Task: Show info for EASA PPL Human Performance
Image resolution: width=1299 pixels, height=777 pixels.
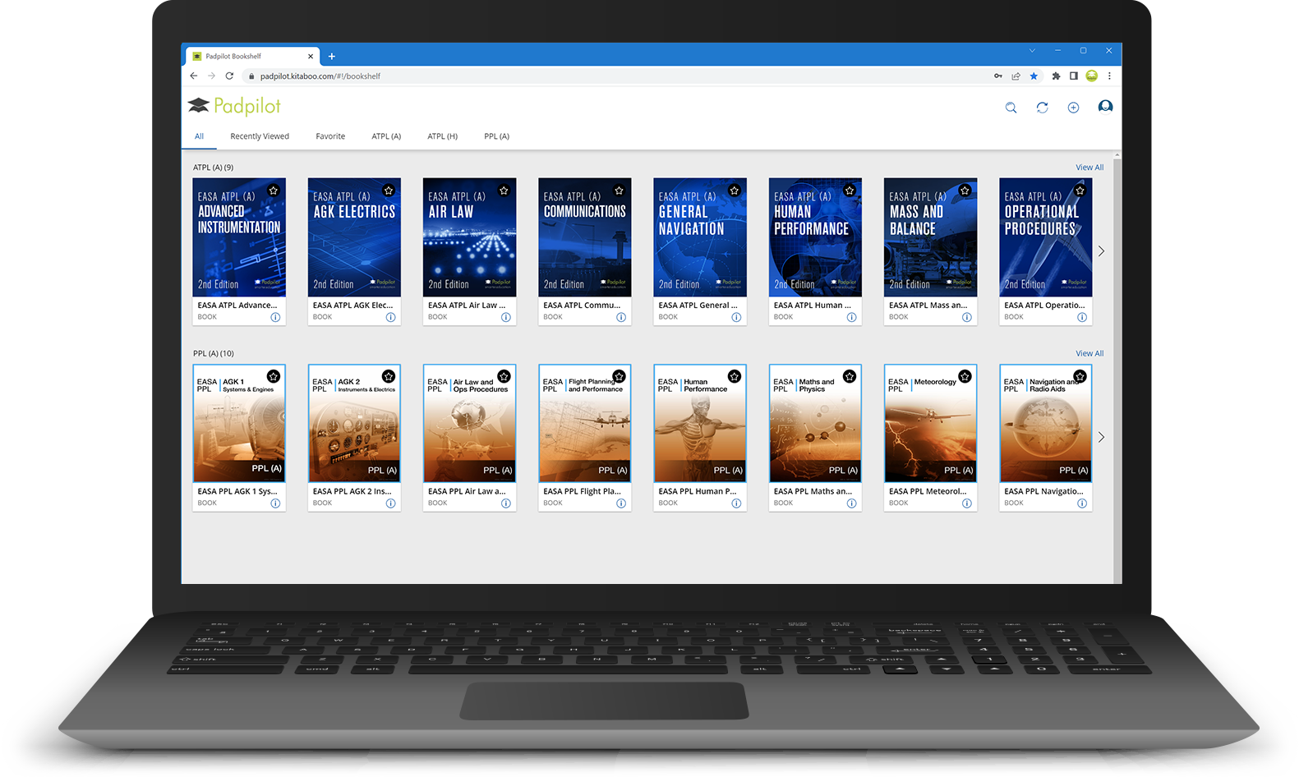Action: 736,503
